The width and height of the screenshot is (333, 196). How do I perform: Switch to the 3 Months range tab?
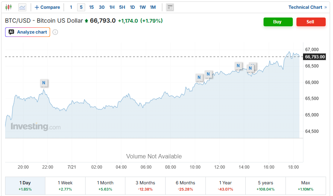(145, 186)
